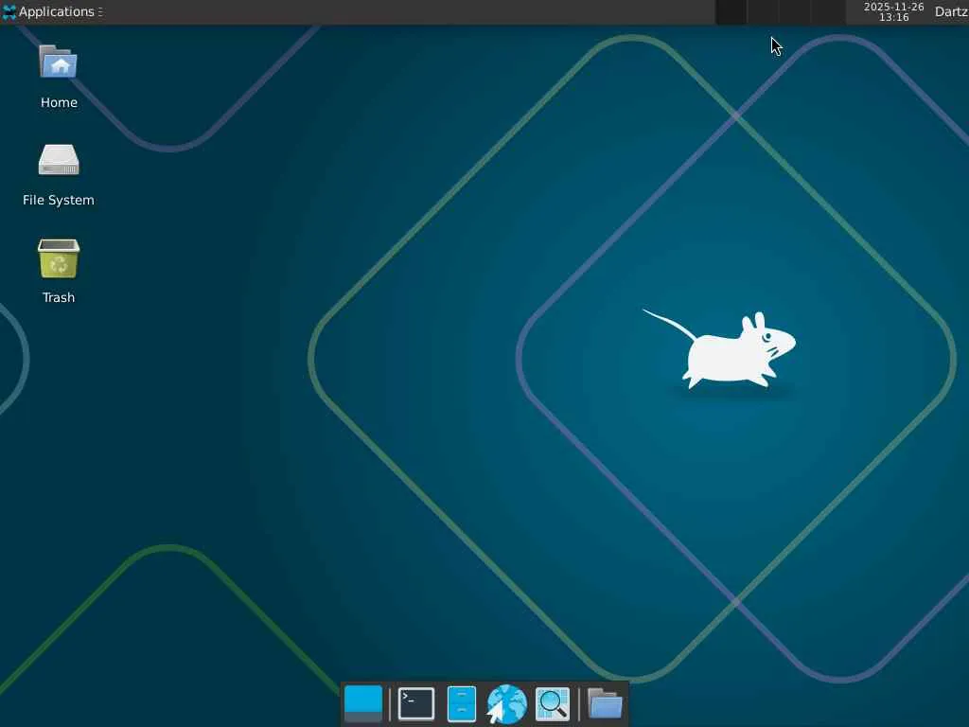Screen dimensions: 969x727
Task: Open the Dartz user menu
Action: (x=951, y=11)
